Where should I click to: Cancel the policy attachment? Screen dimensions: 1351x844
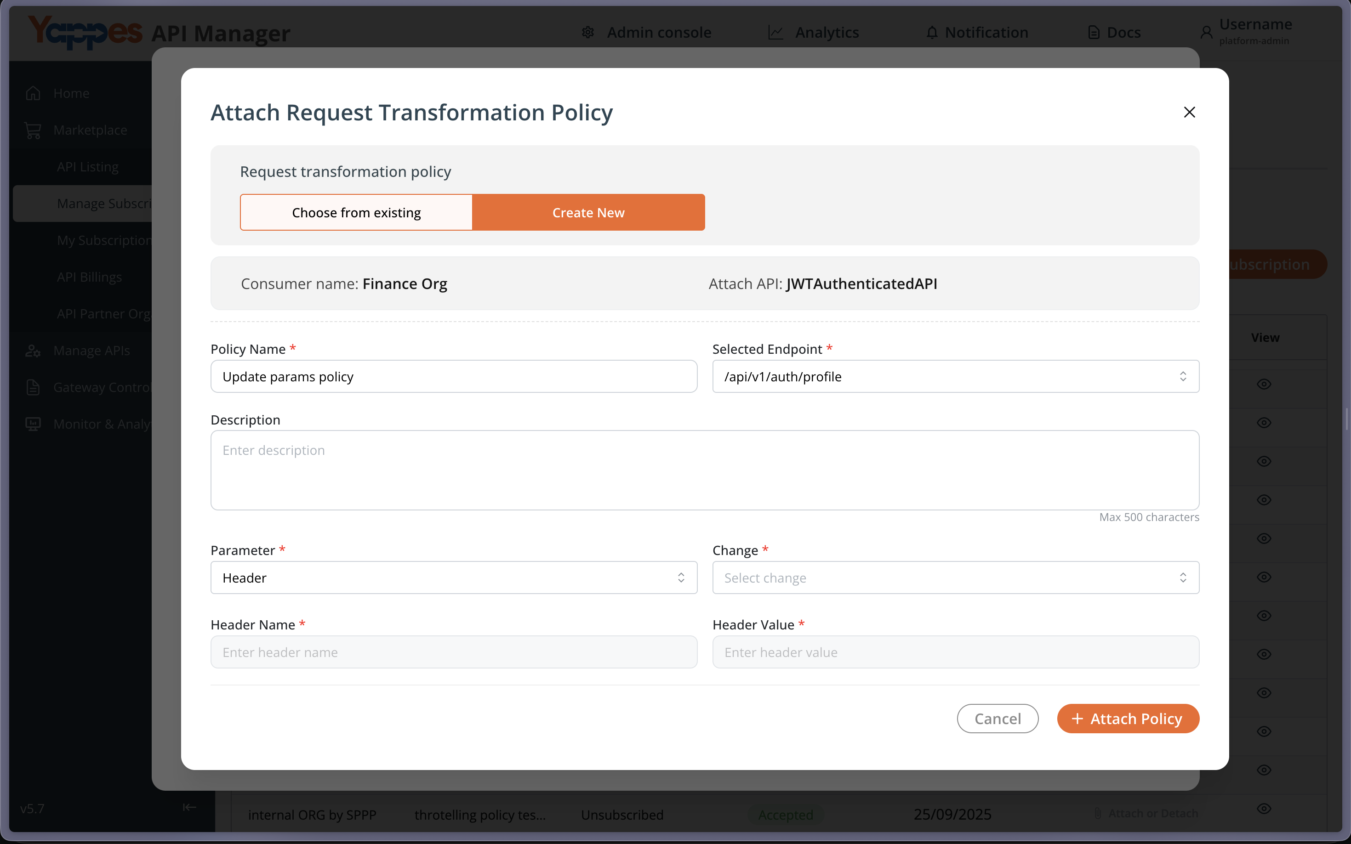[998, 719]
